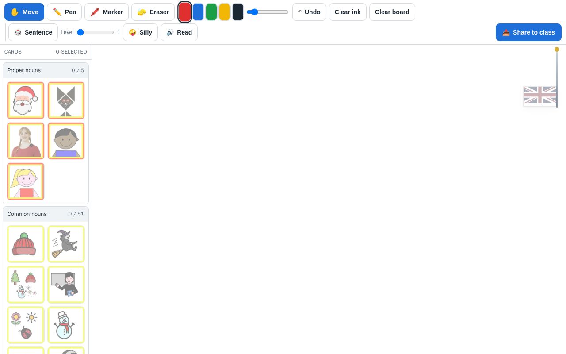Choose the blue ink color
The width and height of the screenshot is (566, 354).
pos(198,12)
